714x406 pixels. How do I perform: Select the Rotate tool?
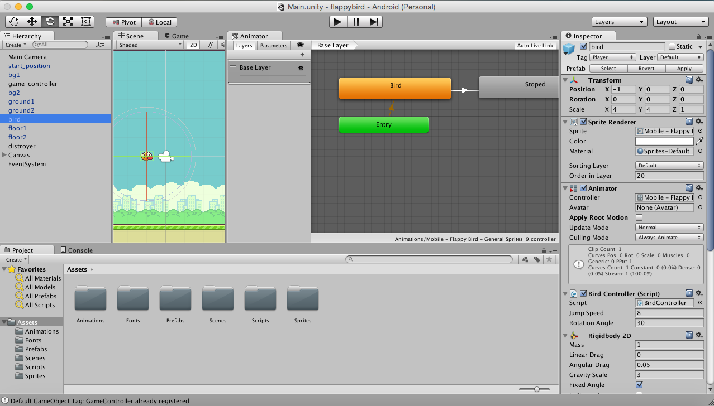tap(50, 22)
